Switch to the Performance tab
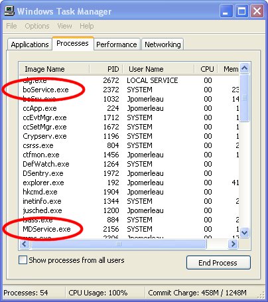The height and width of the screenshot is (302, 268). (x=117, y=44)
